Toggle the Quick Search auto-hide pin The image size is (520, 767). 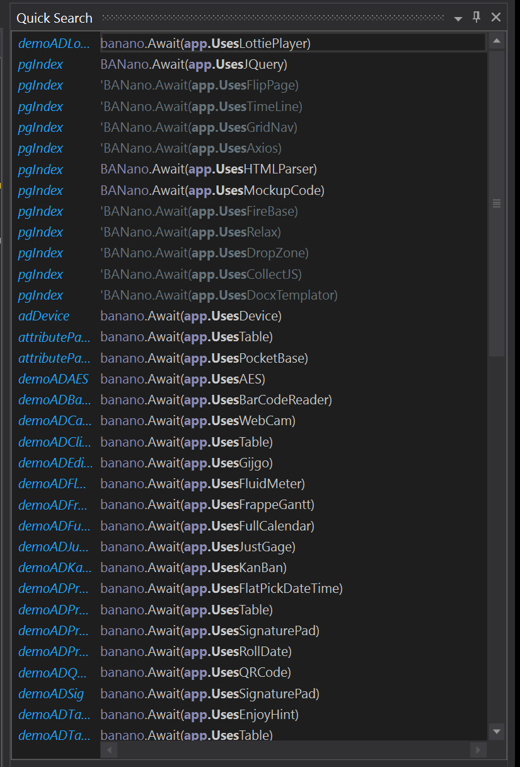click(x=477, y=18)
